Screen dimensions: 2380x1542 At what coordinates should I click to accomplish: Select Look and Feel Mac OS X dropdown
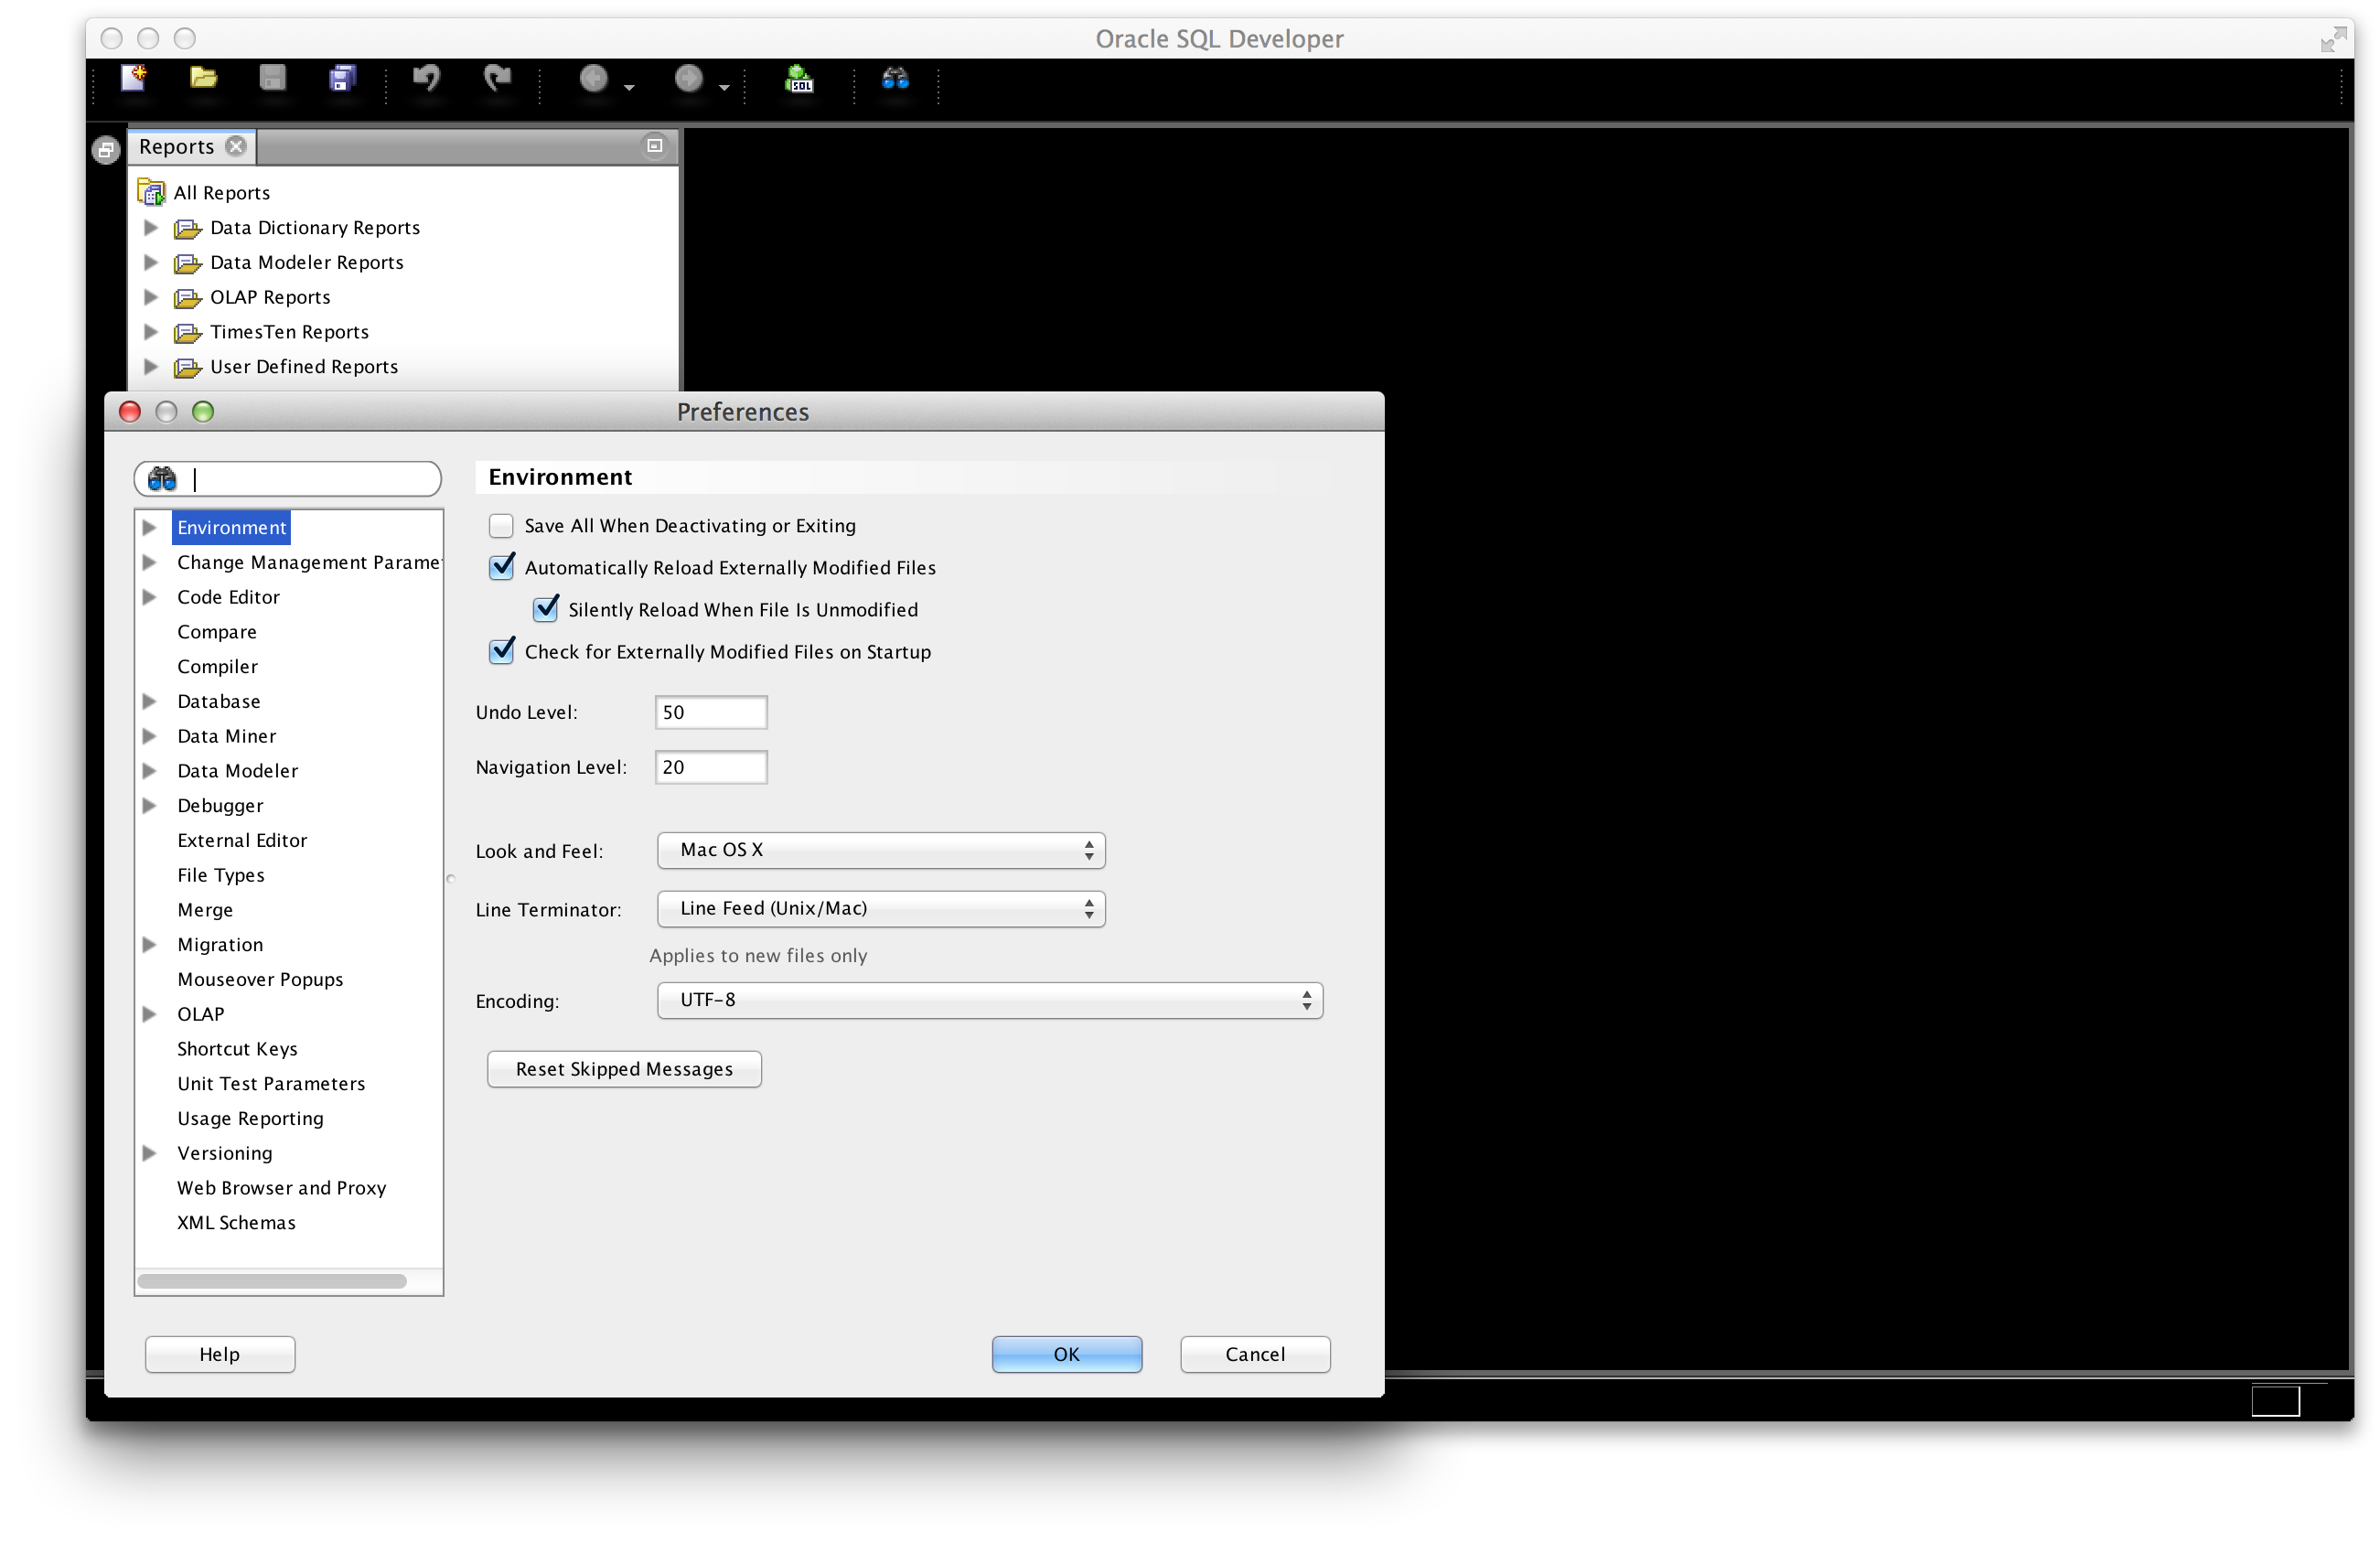(878, 850)
